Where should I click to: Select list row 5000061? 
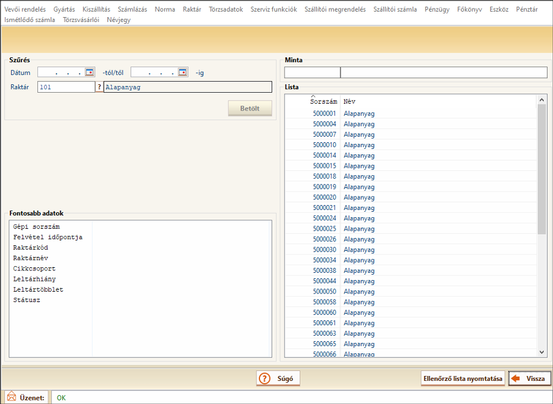(411, 323)
